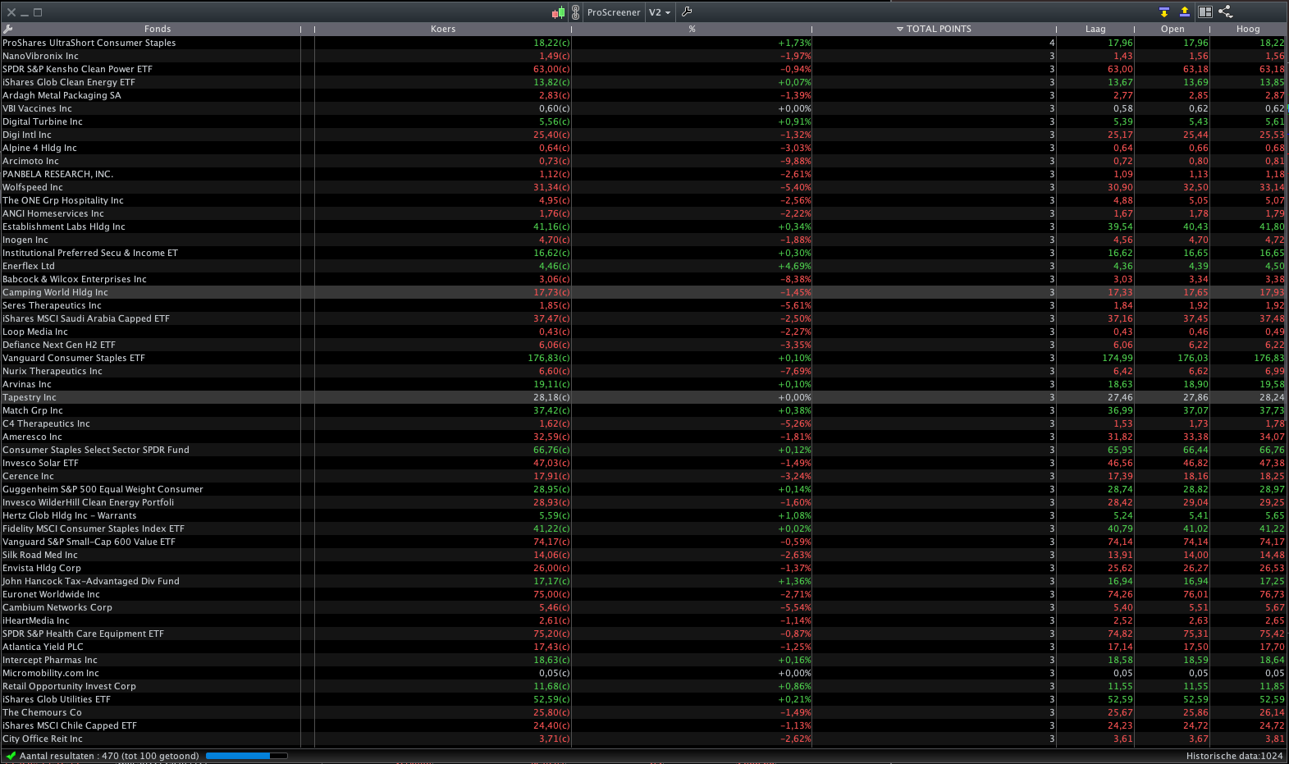
Task: Select PANBELA RESEARCH, INC. row
Action: click(x=644, y=174)
